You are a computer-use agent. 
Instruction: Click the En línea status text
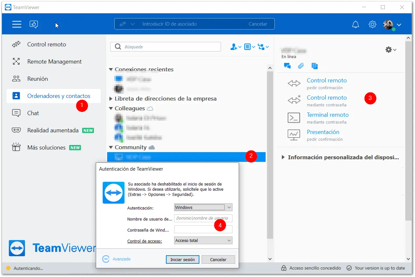[289, 57]
